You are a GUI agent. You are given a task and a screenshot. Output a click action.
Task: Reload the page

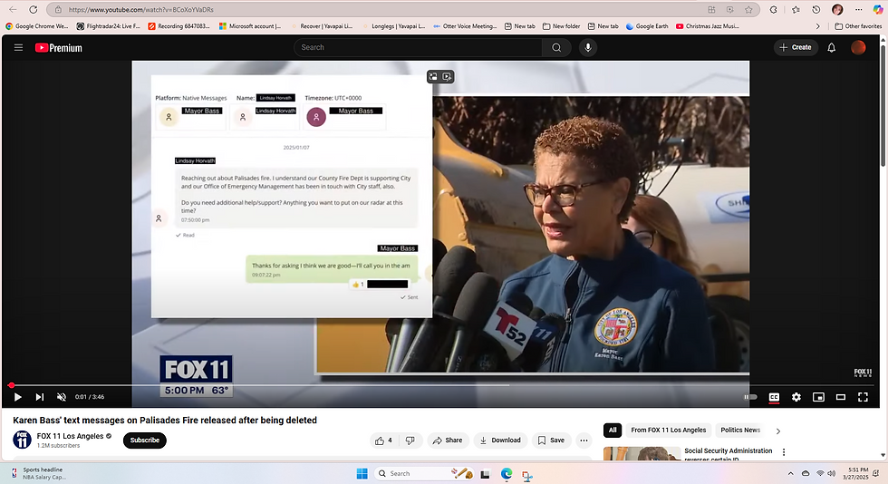(x=34, y=10)
